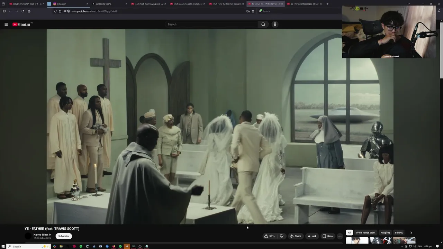Subscribe to the Kanye West channel

[x=64, y=236]
